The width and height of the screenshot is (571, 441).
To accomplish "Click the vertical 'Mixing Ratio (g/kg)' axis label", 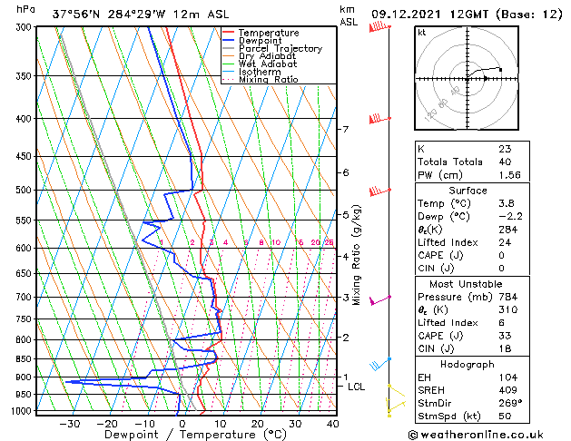I will (x=356, y=255).
